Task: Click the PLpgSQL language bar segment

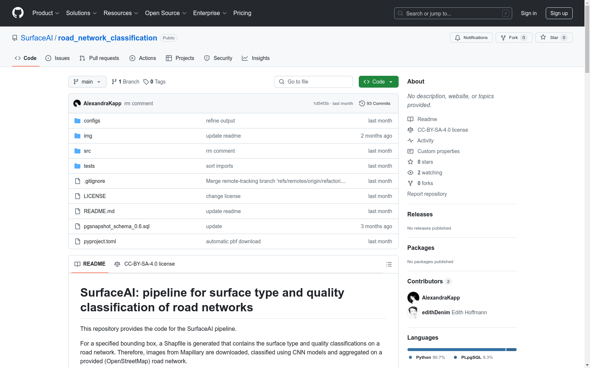Action: pyautogui.click(x=511, y=350)
